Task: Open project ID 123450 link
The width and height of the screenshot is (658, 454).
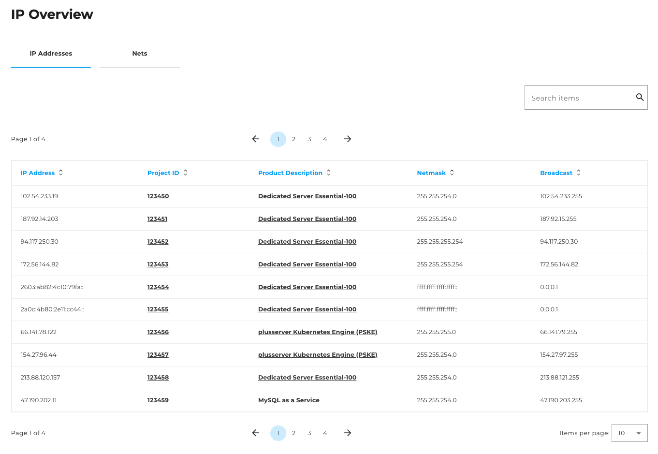Action: [x=158, y=196]
